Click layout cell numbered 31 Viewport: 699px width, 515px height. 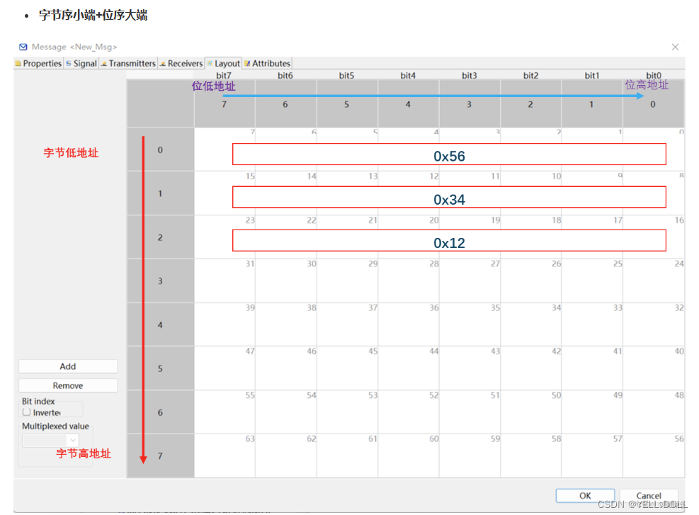click(x=225, y=281)
